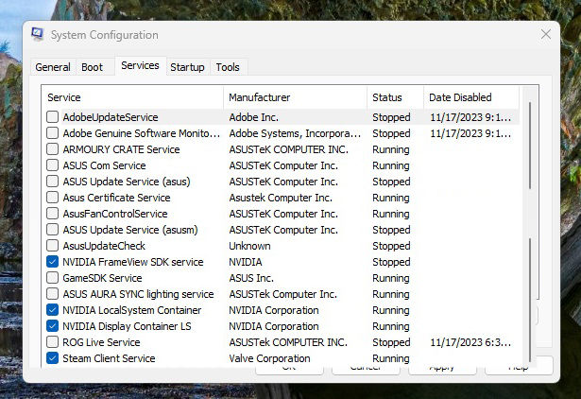Switch to the General tab
Image resolution: width=581 pixels, height=399 pixels.
[x=53, y=67]
